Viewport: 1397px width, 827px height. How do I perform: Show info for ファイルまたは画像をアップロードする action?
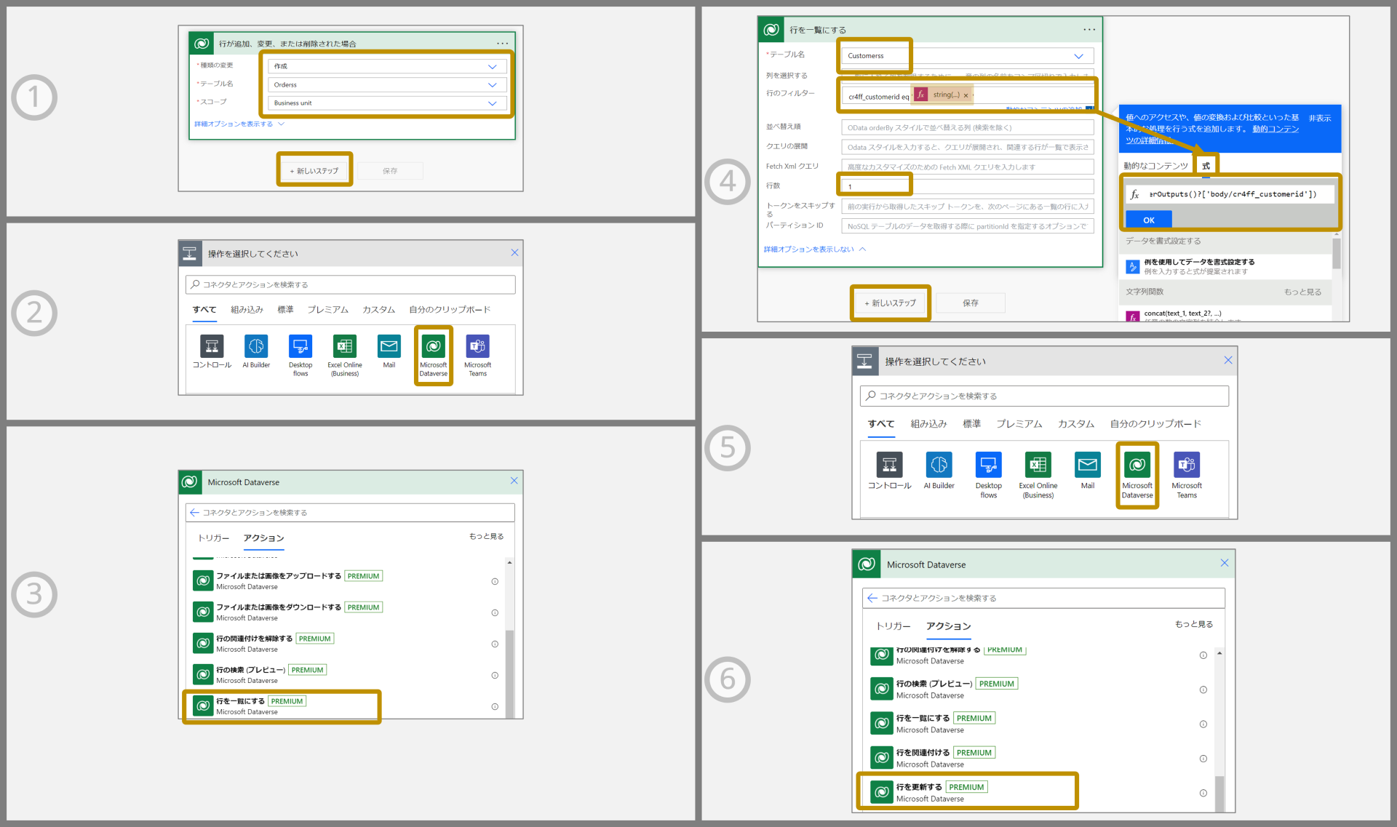click(x=495, y=581)
